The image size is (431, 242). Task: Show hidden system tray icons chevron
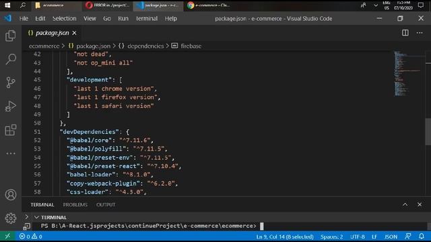point(376,5)
